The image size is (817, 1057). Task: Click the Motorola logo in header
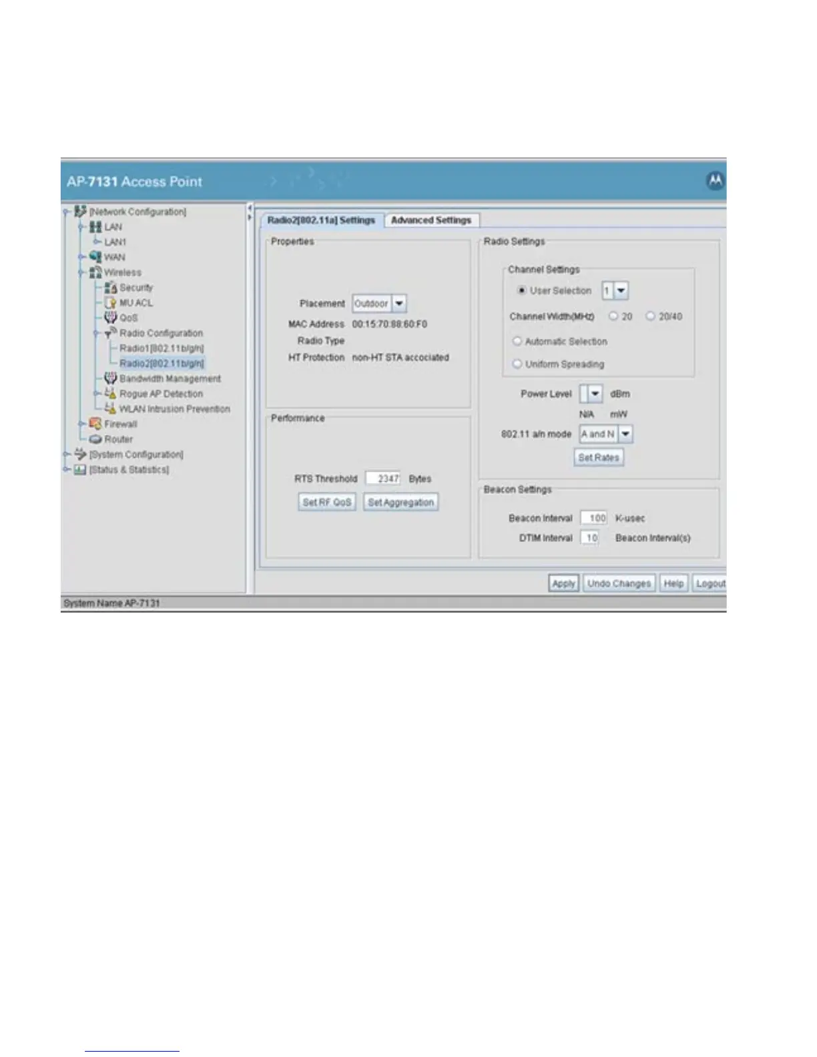(x=715, y=180)
